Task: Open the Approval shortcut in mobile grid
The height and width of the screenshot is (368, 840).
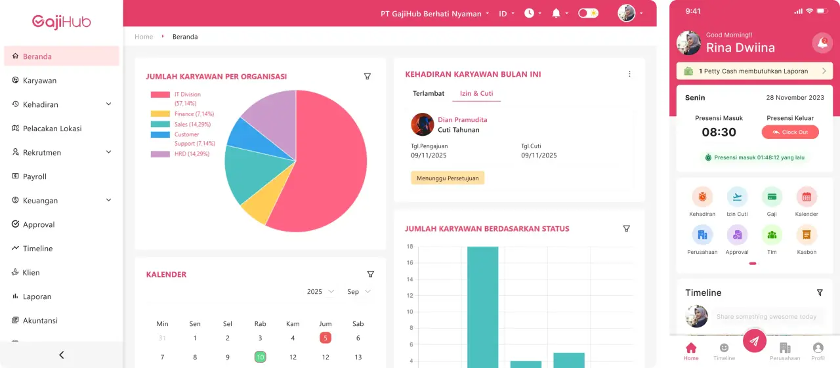Action: click(x=737, y=240)
